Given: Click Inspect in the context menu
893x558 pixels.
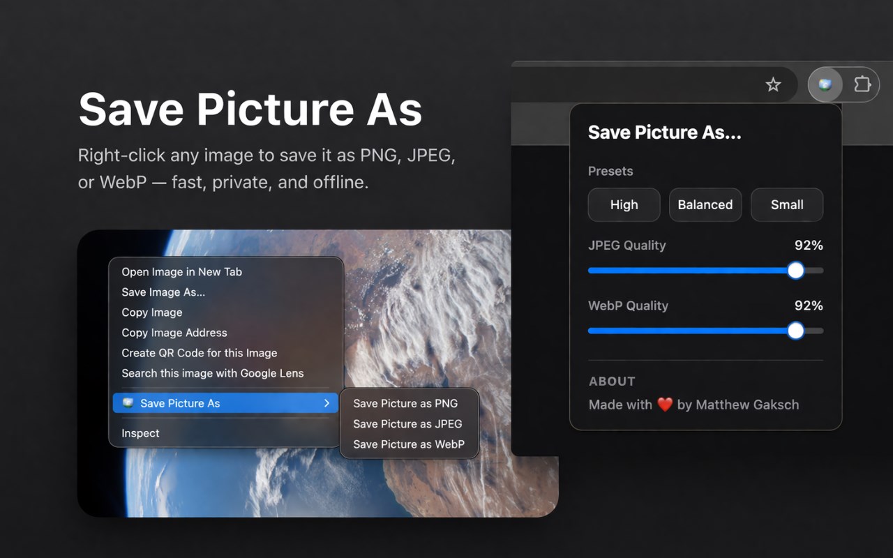Looking at the screenshot, I should (140, 433).
